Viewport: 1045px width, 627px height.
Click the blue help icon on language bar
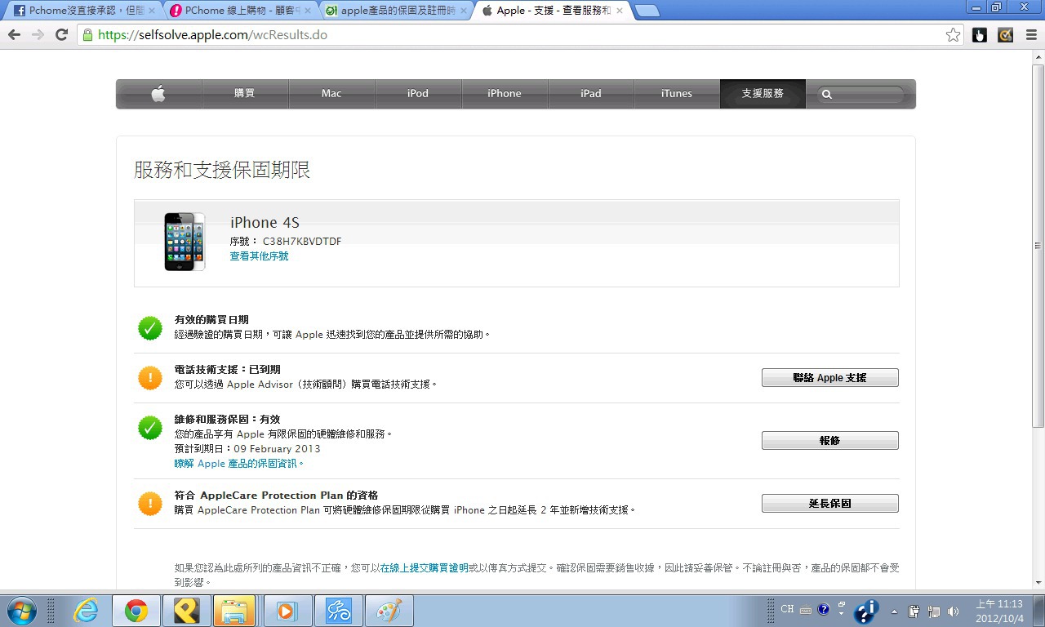(823, 609)
